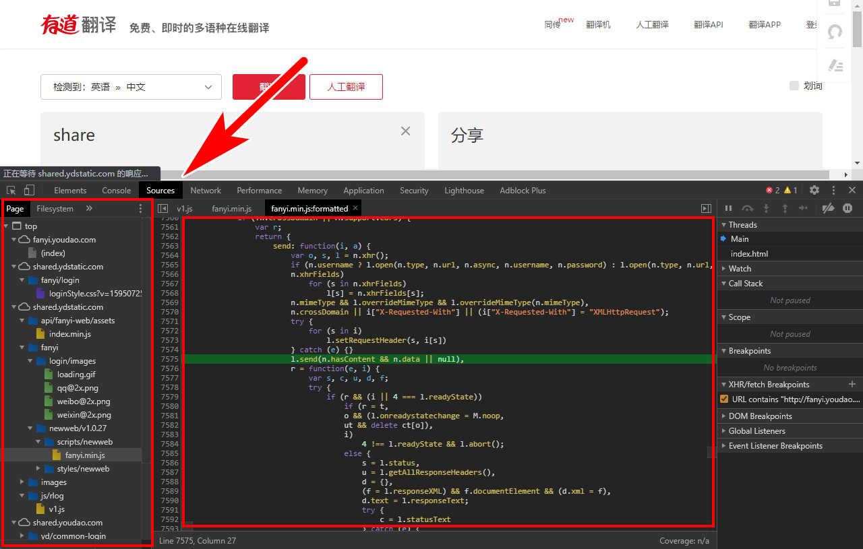
Task: Click the pause on exceptions icon
Action: point(847,209)
